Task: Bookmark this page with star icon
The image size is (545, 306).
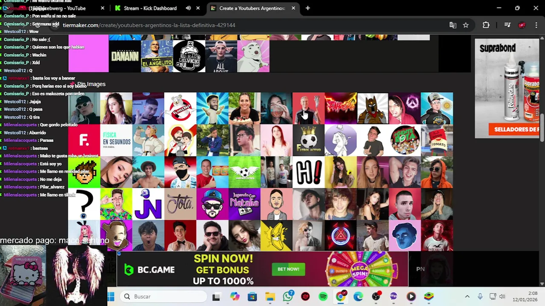Action: (x=466, y=25)
